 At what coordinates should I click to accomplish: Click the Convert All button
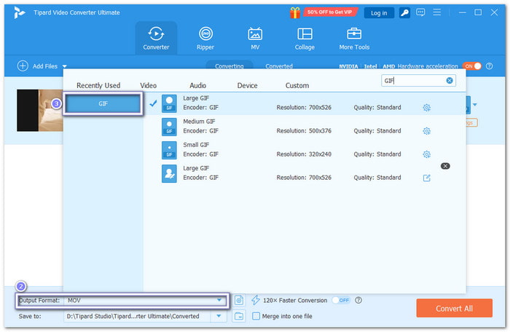(454, 308)
